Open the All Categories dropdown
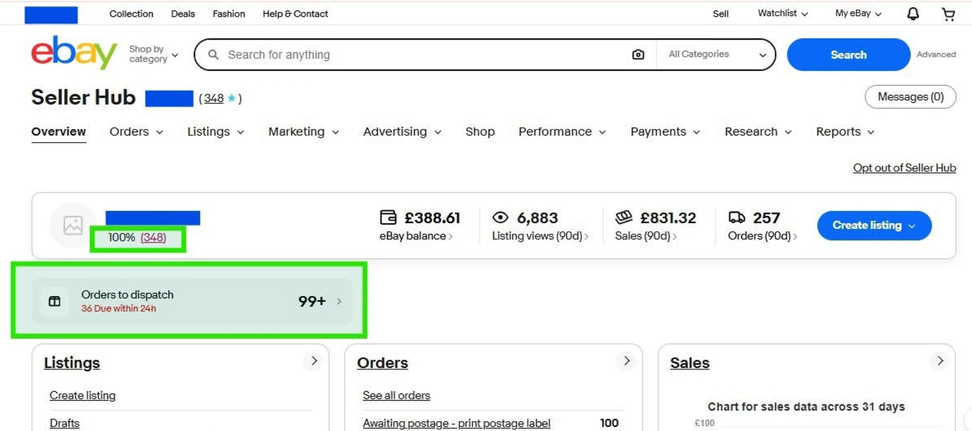Screen dimensions: 972x431 (717, 54)
